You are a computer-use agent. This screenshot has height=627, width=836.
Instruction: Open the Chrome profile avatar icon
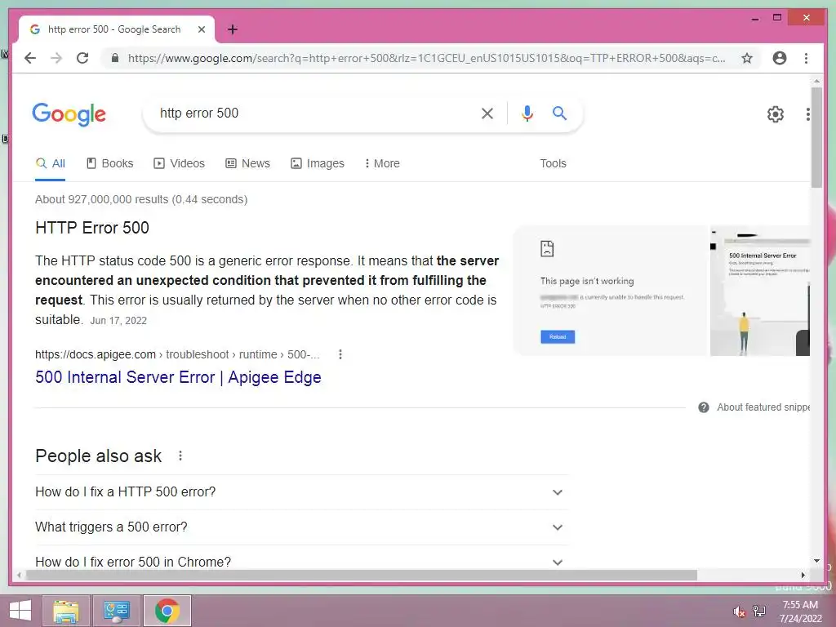point(780,58)
